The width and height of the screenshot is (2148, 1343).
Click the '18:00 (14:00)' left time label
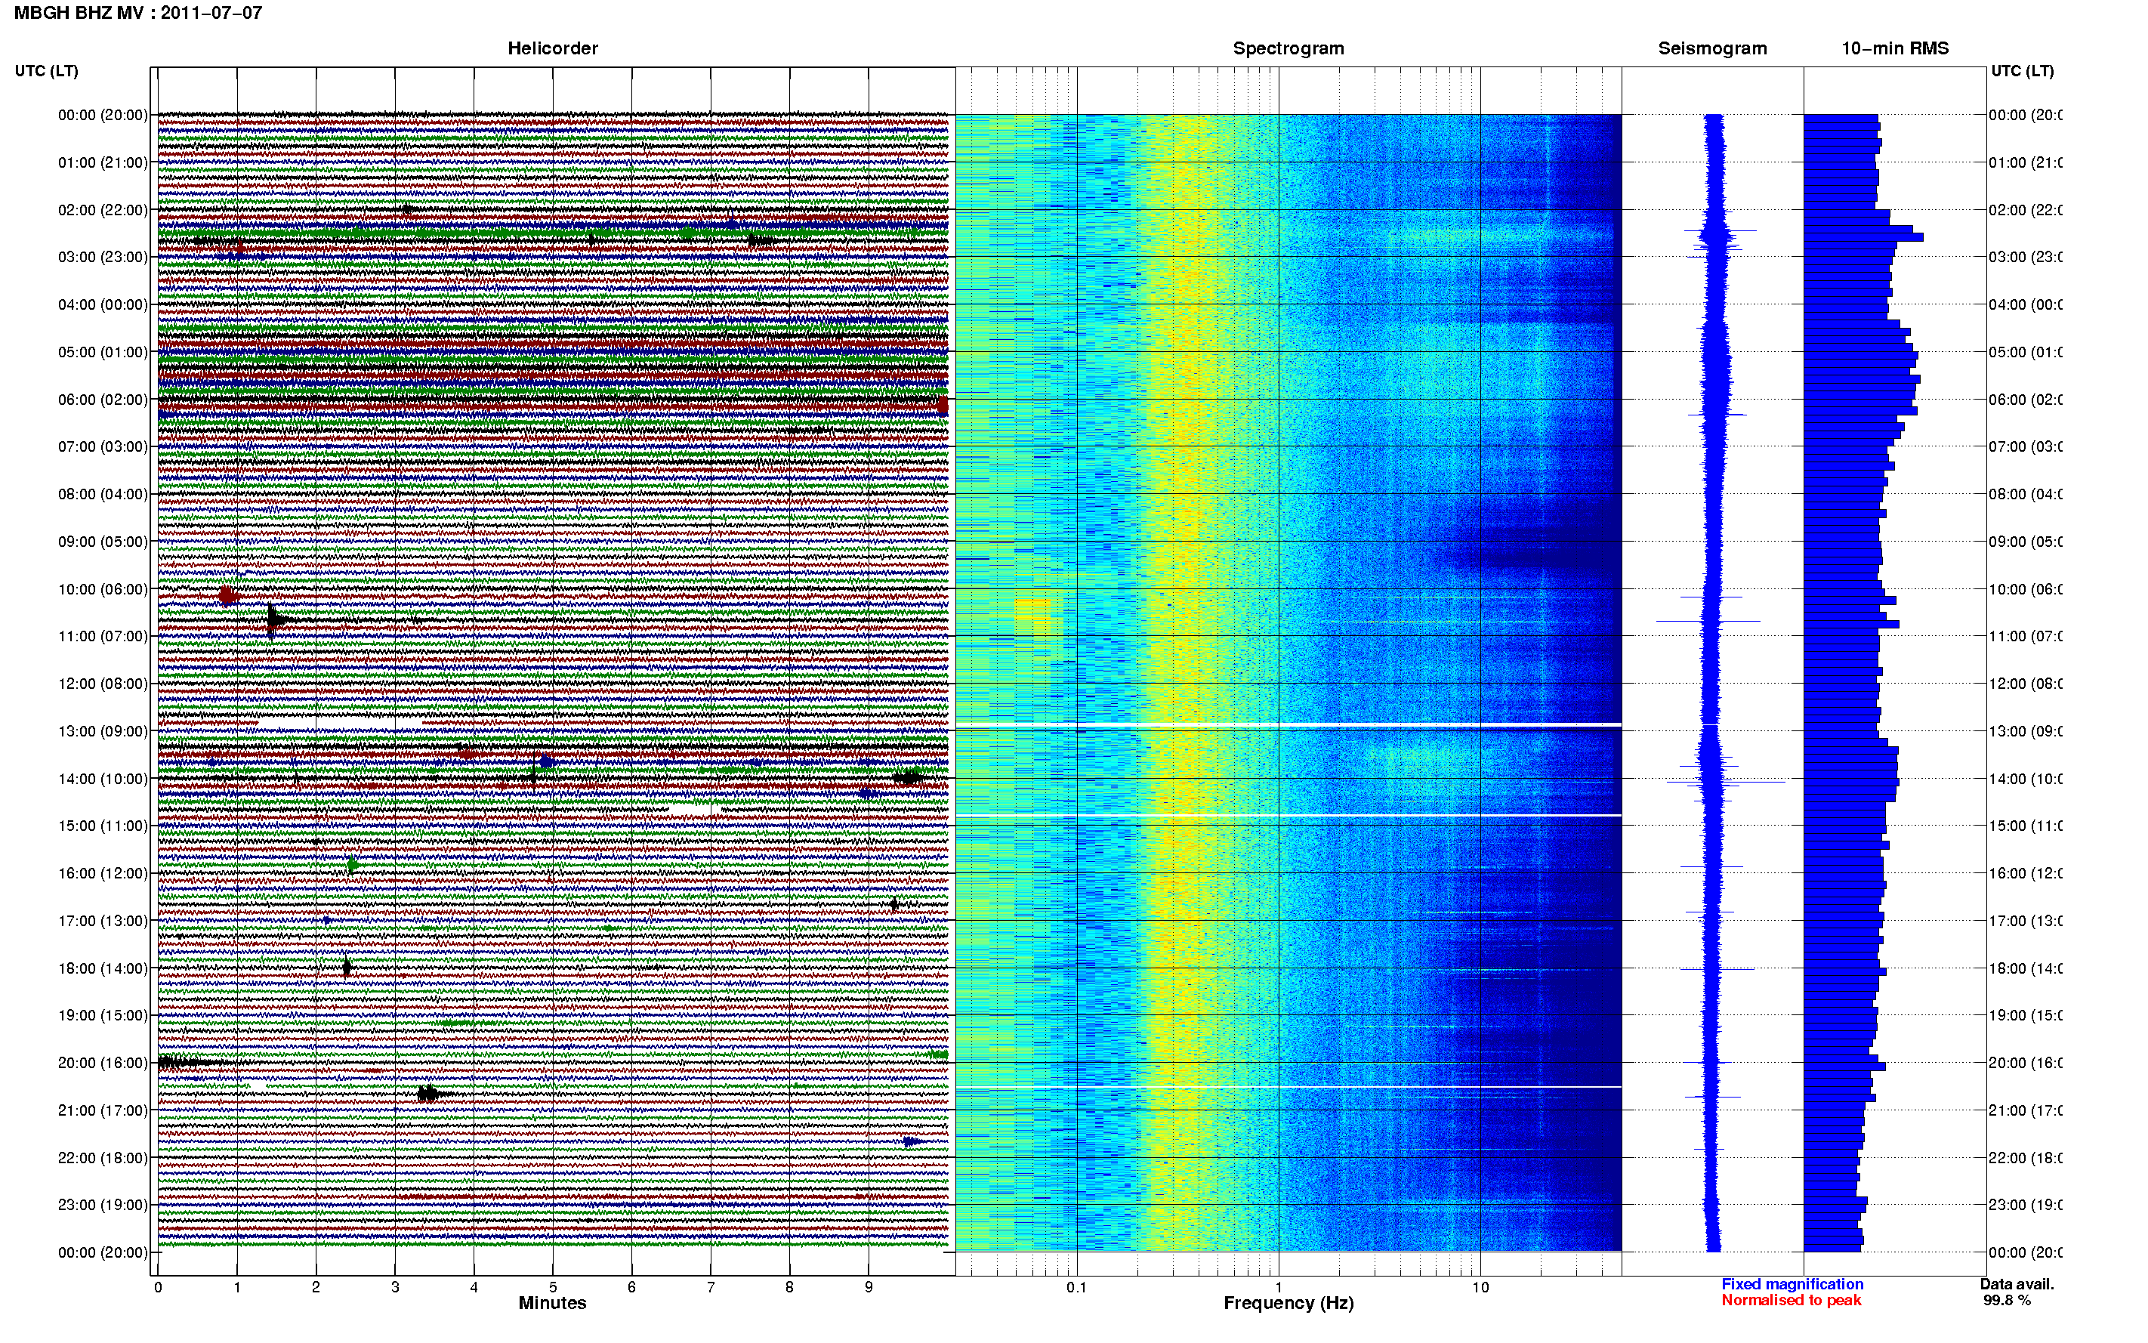pyautogui.click(x=103, y=968)
